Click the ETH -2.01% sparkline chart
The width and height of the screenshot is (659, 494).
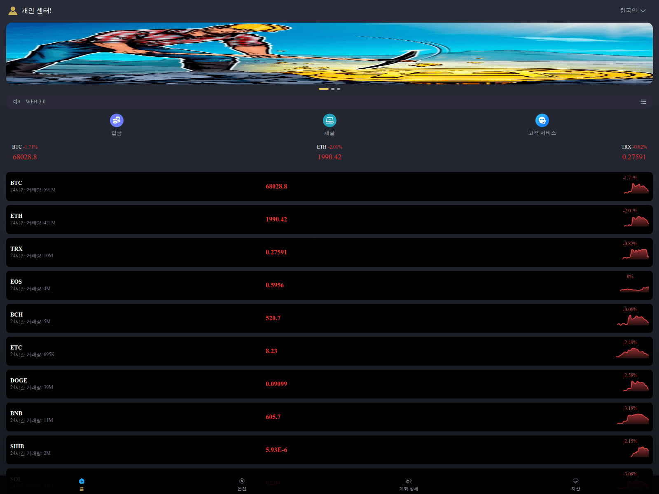(636, 221)
